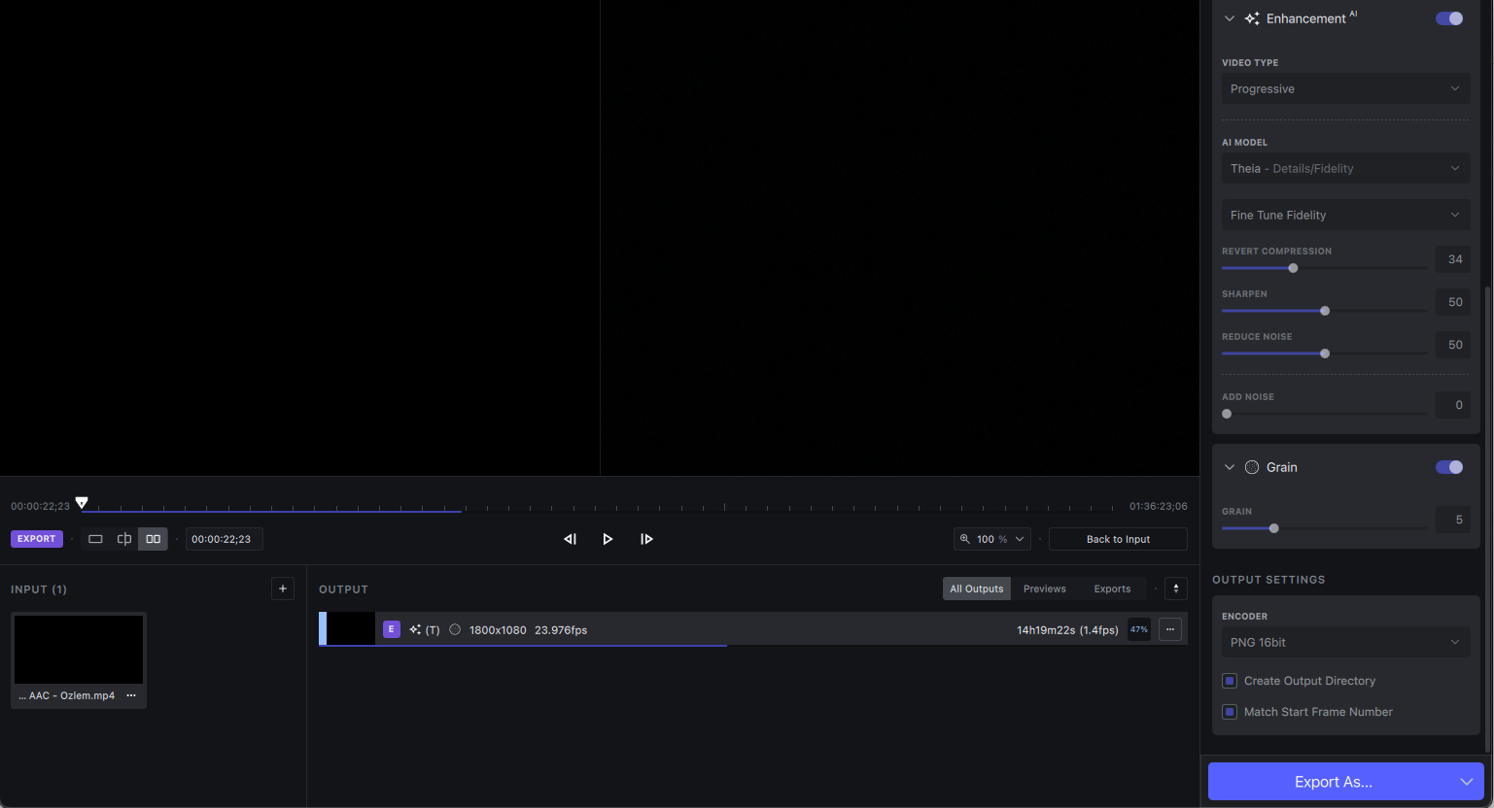Click the output sort order icon

(x=1175, y=589)
